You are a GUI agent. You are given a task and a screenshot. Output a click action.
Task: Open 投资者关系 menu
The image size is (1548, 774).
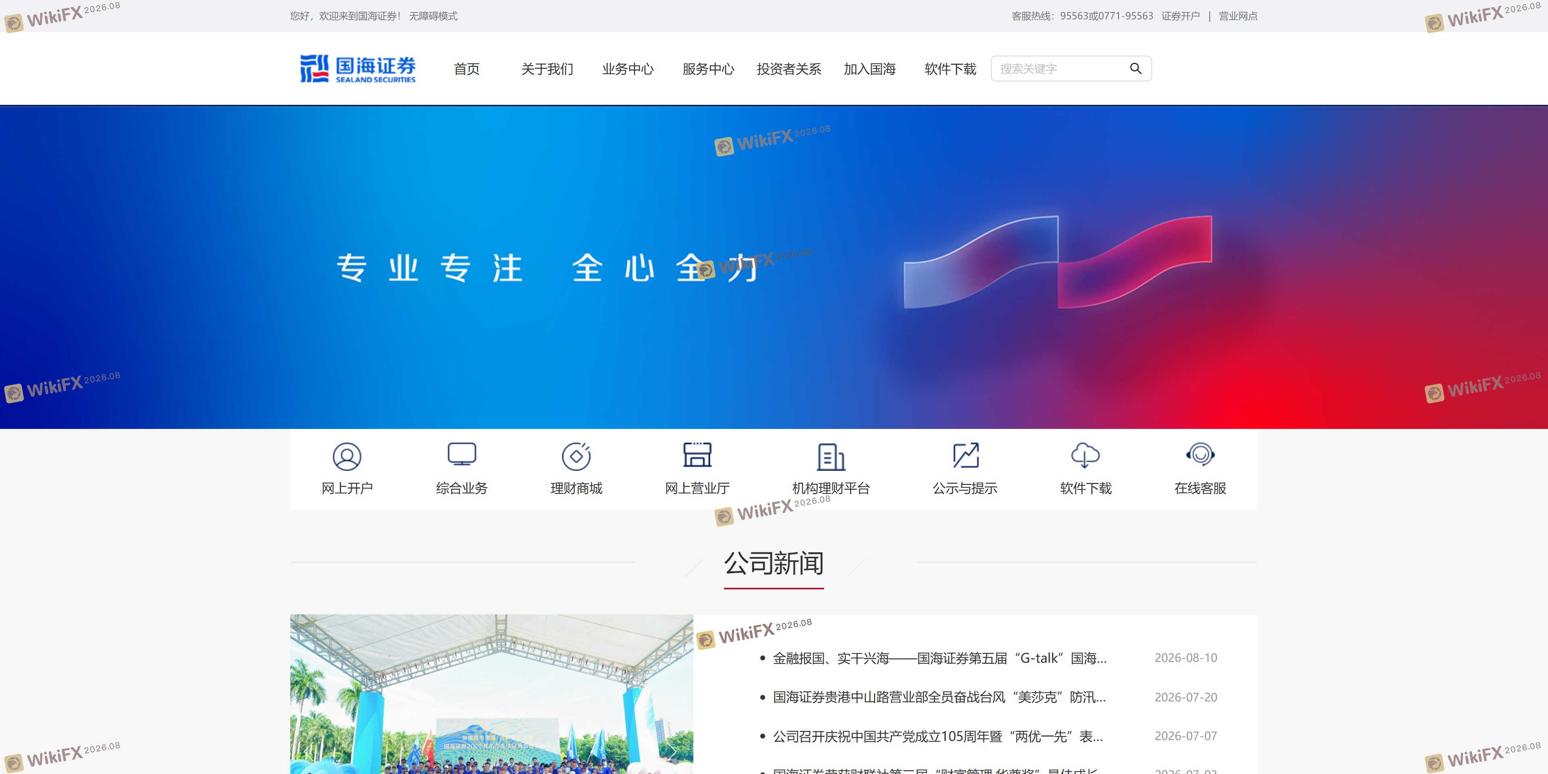pos(789,69)
